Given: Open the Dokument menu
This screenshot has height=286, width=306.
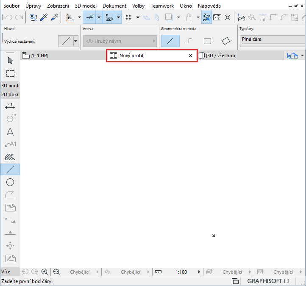Looking at the screenshot, I should coord(114,6).
